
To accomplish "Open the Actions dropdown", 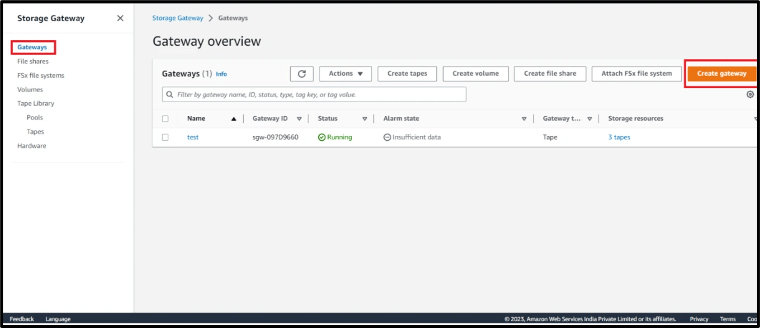I will pyautogui.click(x=345, y=73).
